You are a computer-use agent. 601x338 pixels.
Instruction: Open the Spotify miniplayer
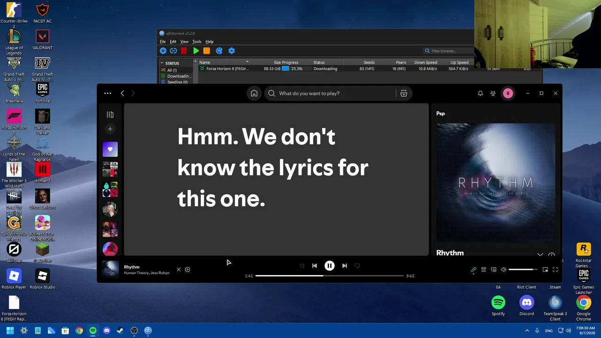click(x=545, y=269)
